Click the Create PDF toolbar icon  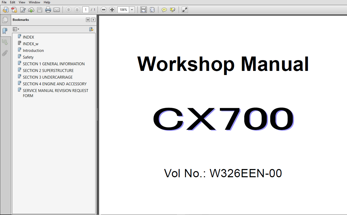[14, 10]
